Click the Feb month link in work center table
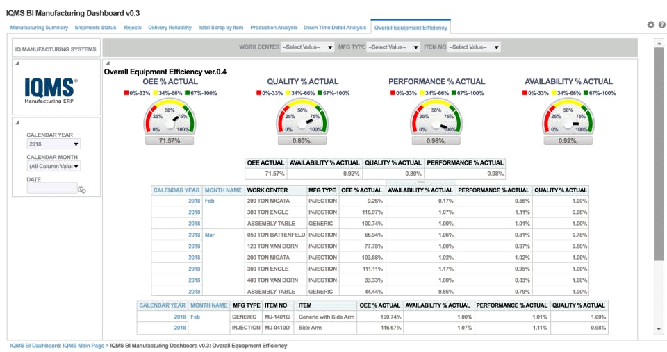 210,201
